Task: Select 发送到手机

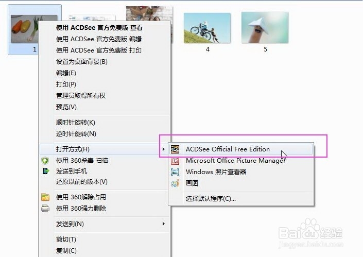Action: pos(72,172)
